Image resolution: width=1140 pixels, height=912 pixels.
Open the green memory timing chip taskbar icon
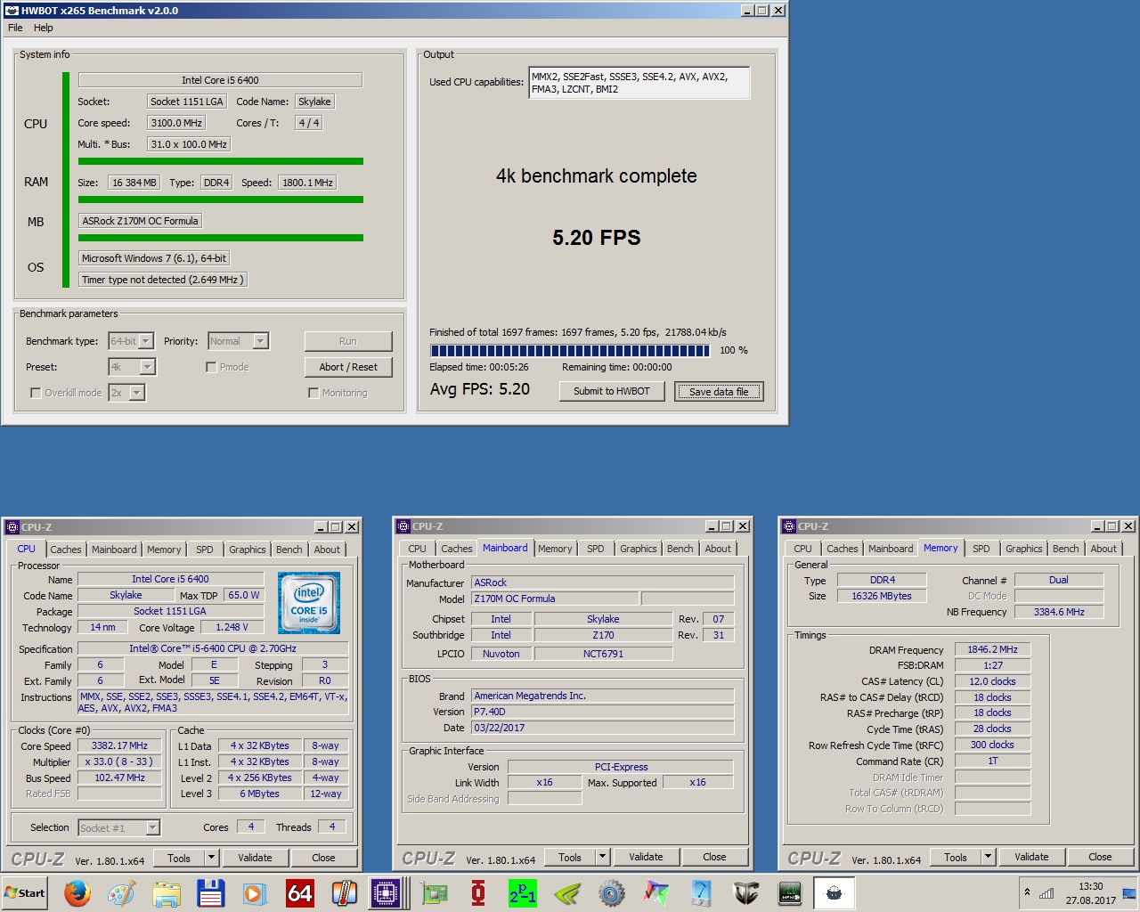790,892
